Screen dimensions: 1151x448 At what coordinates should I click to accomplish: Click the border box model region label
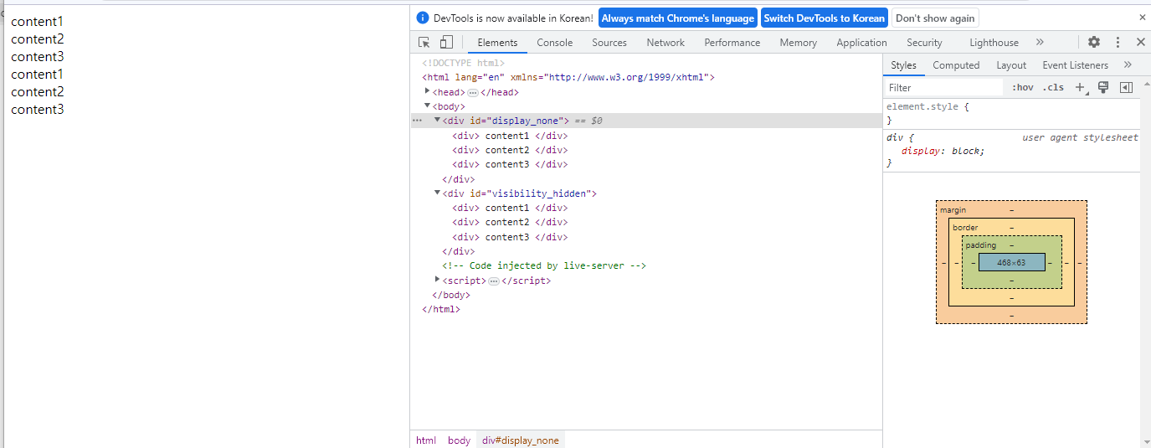(965, 228)
